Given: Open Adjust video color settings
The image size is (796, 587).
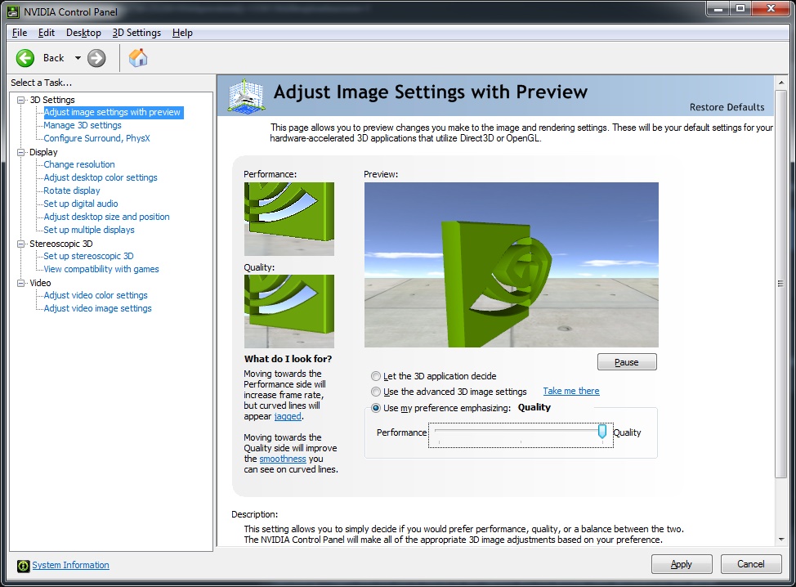Looking at the screenshot, I should 96,295.
